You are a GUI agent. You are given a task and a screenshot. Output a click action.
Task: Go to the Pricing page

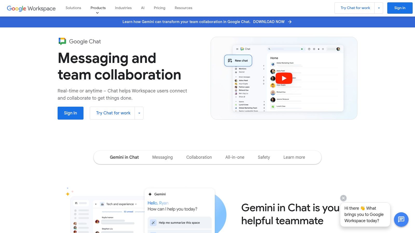click(x=160, y=8)
